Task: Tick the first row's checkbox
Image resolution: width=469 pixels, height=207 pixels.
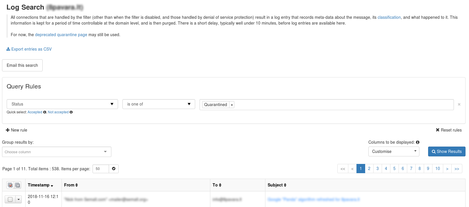Action: (x=10, y=199)
